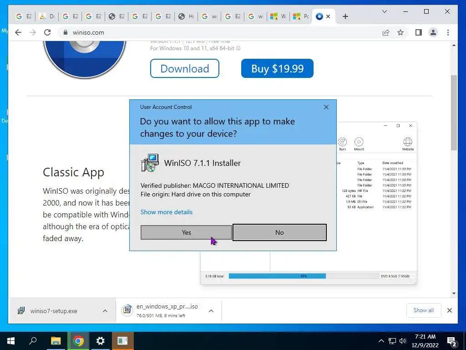Click 'Verified publisher: MACGO INTERNATIONAL LIMITED' text
The height and width of the screenshot is (350, 466).
[x=215, y=185]
